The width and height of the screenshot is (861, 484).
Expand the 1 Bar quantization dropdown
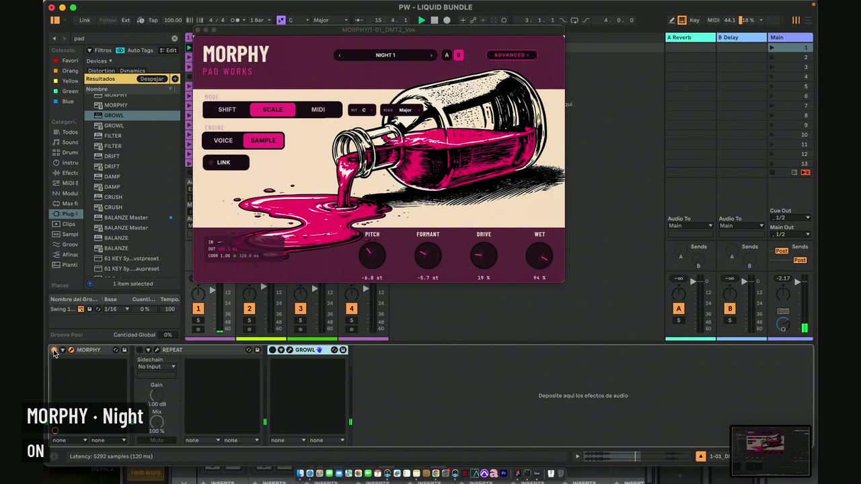click(262, 20)
